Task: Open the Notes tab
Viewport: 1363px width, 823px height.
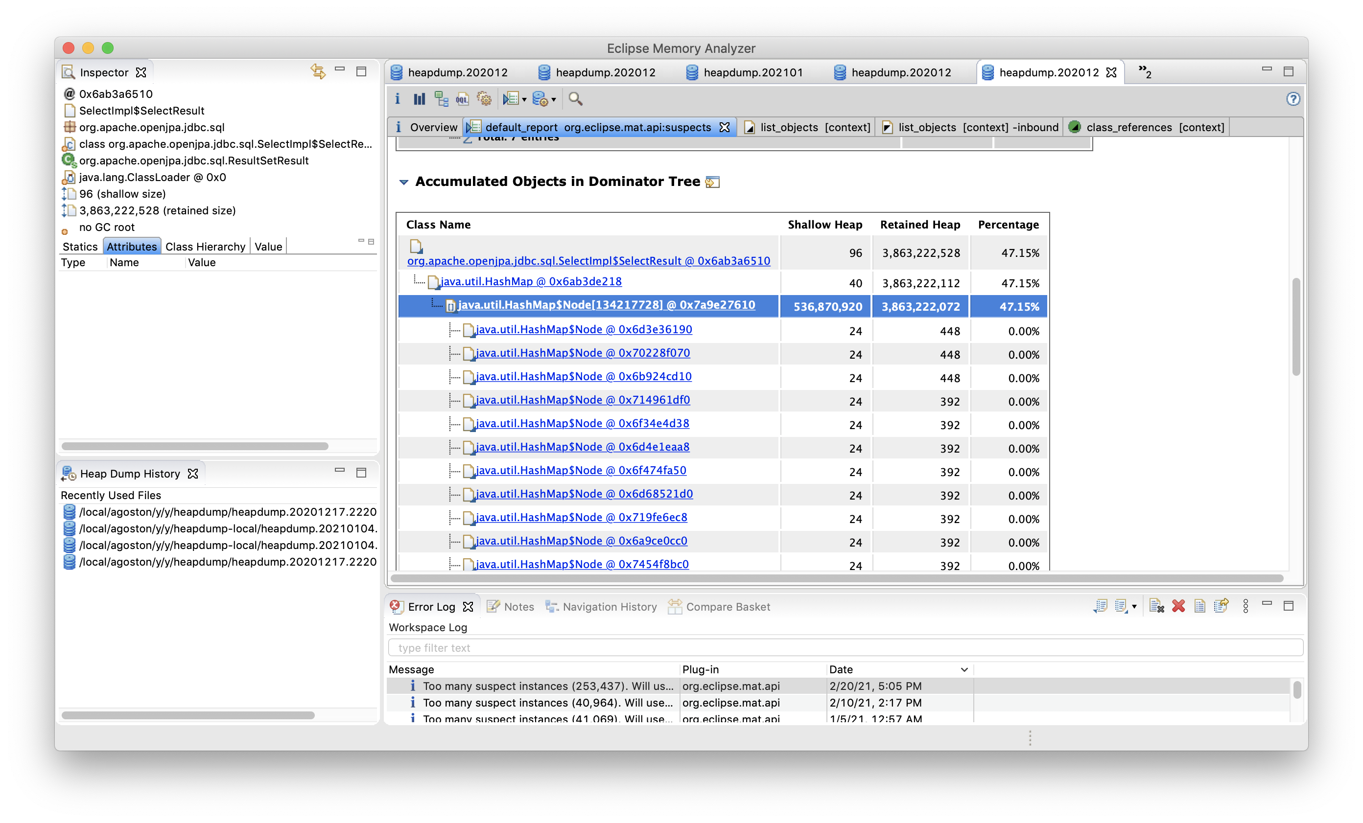Action: tap(511, 606)
